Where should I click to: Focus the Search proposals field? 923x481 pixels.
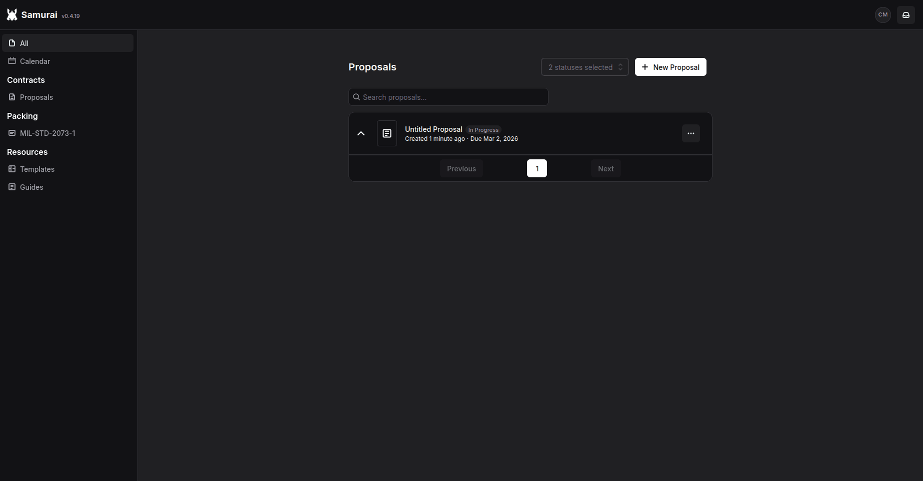452,97
